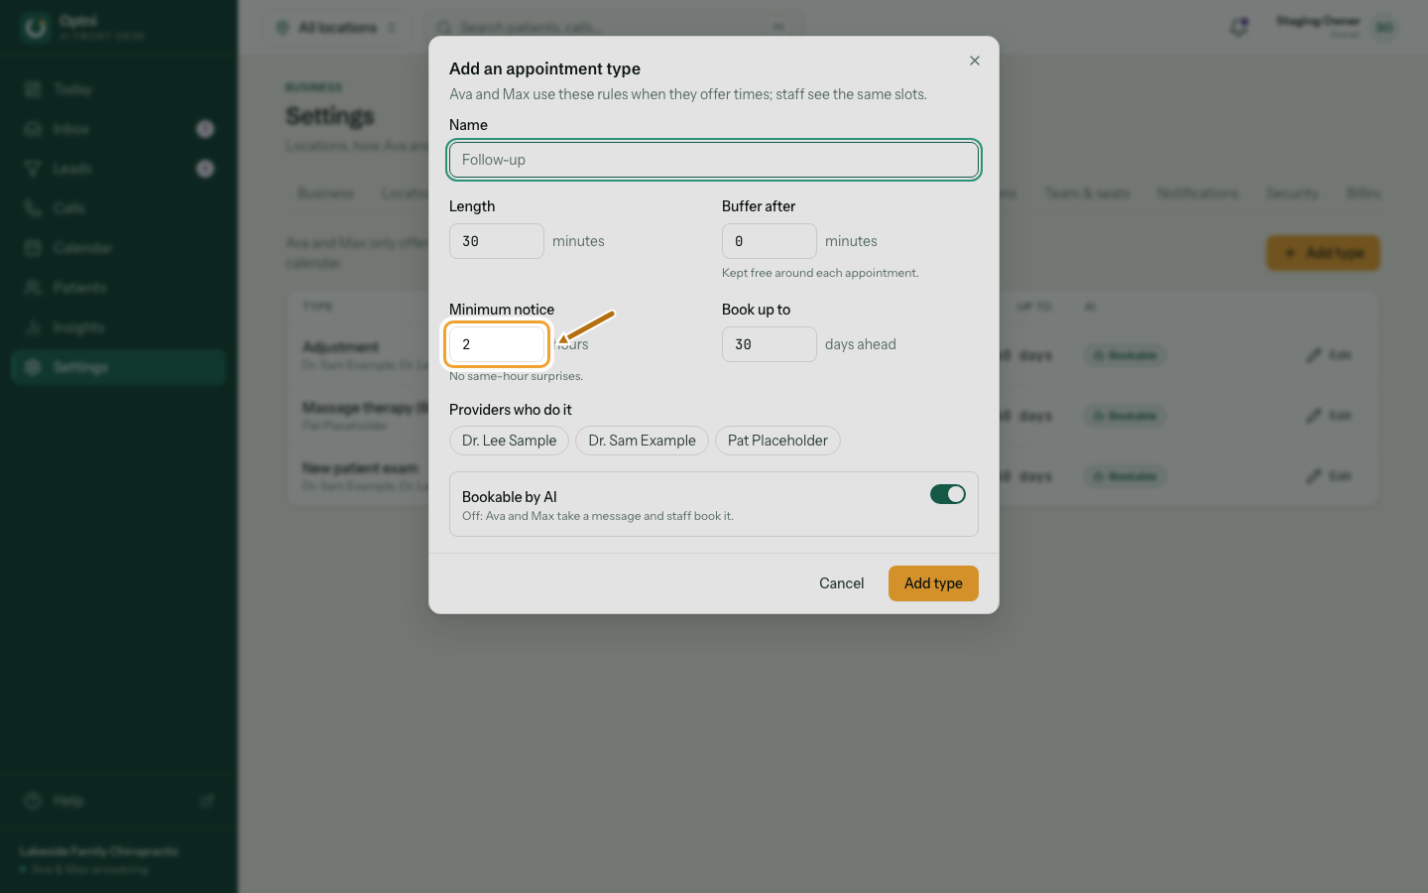Click the Adjustment row Bookable badge
This screenshot has width=1428, height=893.
point(1125,355)
